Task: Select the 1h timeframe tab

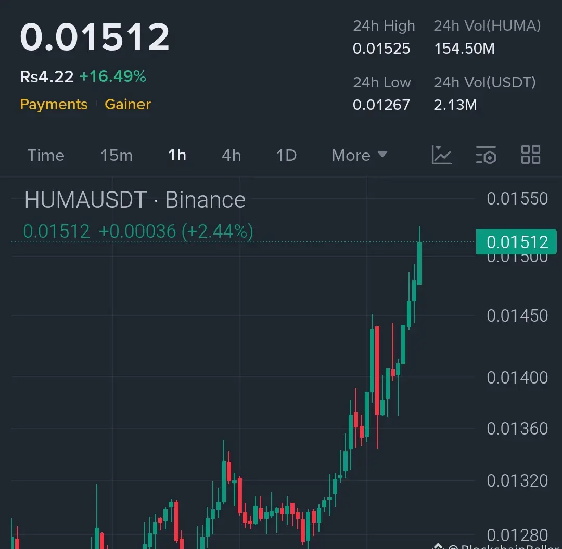Action: [177, 156]
